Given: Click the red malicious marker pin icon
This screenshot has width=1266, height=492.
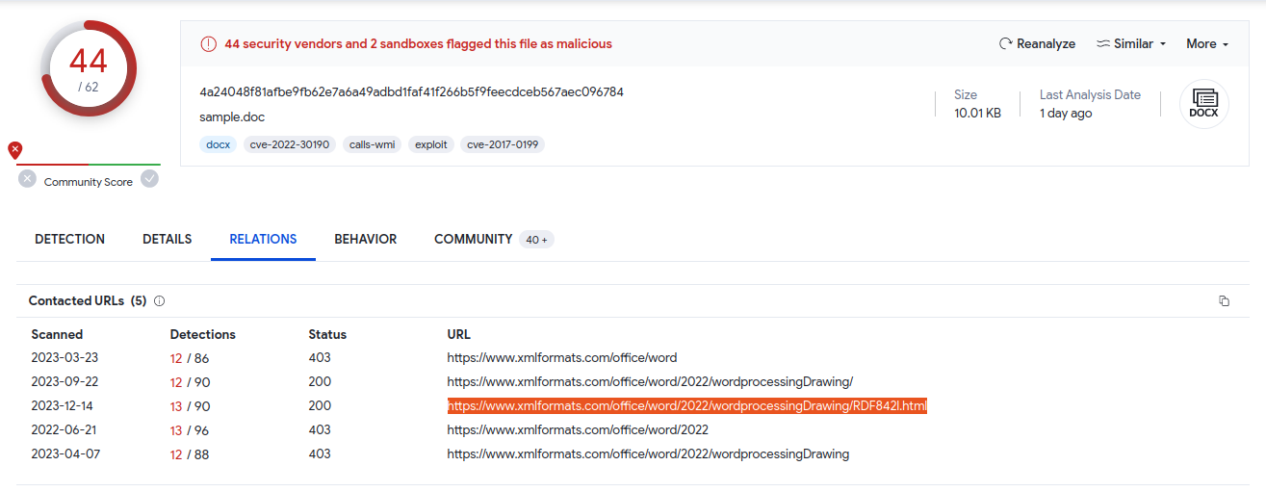Looking at the screenshot, I should point(14,150).
